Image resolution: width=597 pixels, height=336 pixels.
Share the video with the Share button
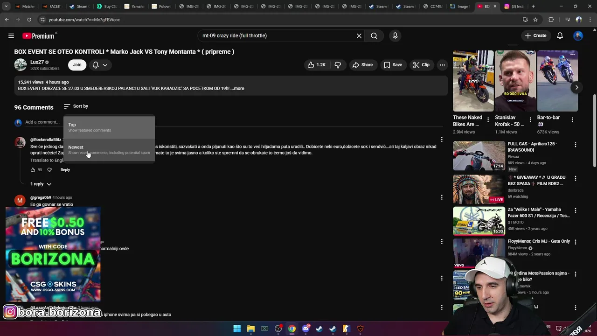coord(362,65)
